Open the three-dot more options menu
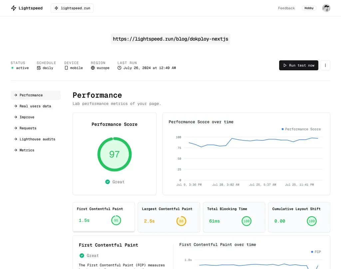Viewport: 341px width, 269px height. click(325, 65)
